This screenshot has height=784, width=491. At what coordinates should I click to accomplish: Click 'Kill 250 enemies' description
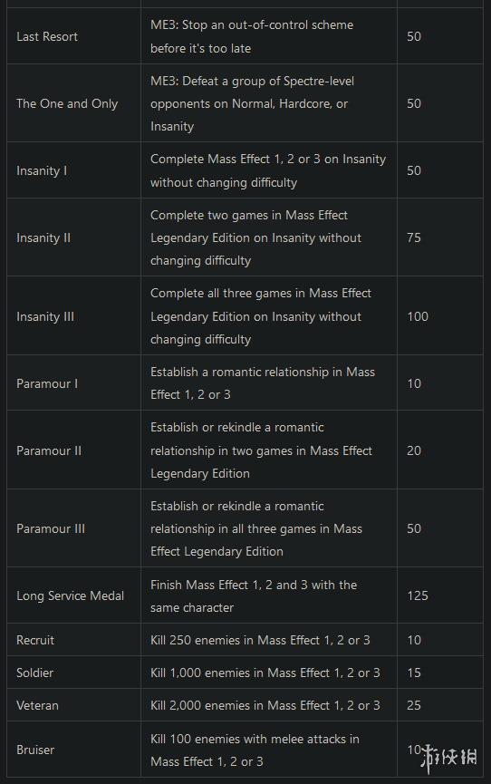click(260, 640)
